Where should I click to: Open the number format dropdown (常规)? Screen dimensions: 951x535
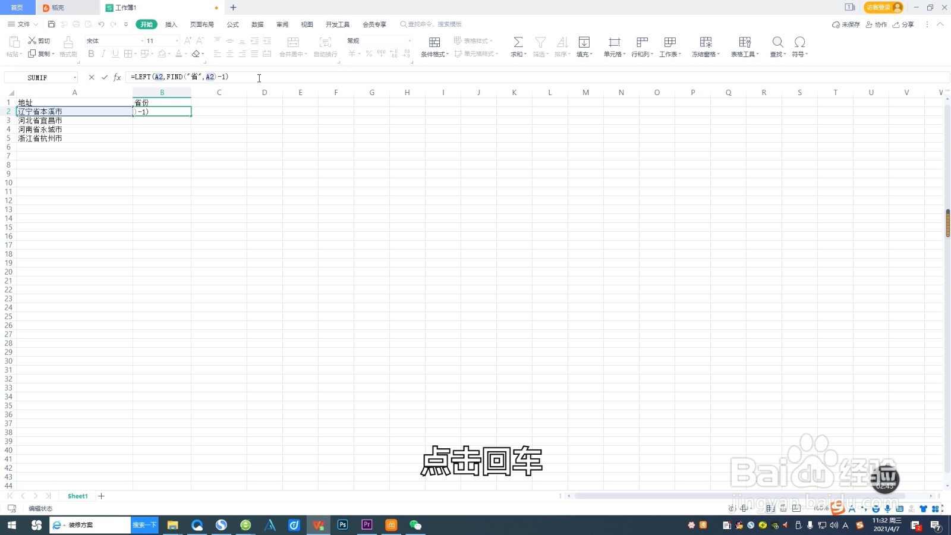(x=410, y=40)
